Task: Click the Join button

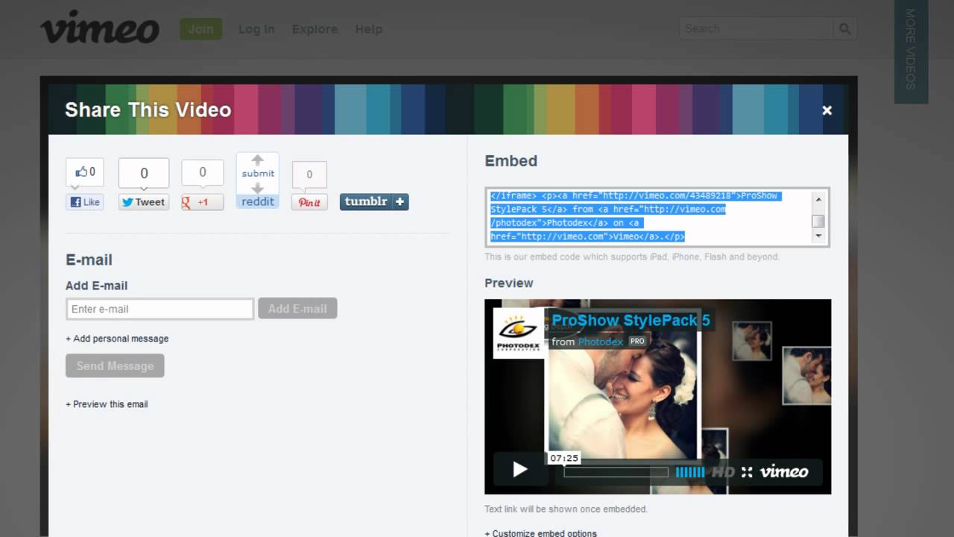Action: click(x=200, y=29)
